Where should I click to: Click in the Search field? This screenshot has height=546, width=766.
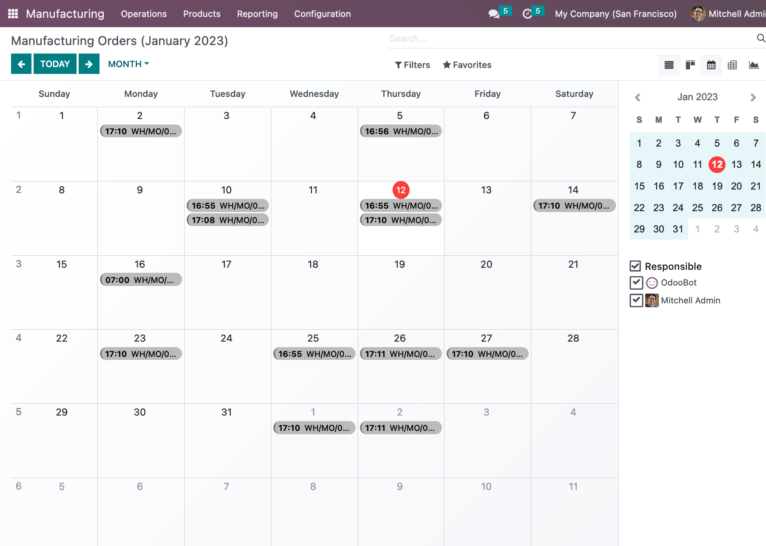(x=570, y=39)
